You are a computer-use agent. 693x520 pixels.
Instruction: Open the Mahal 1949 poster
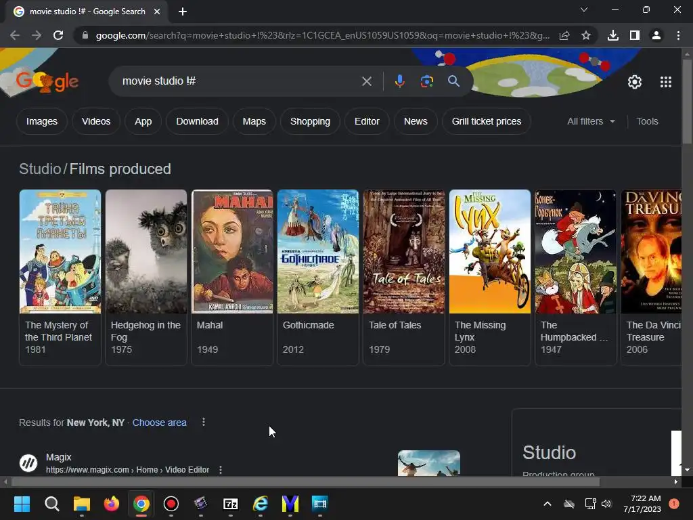click(x=232, y=252)
